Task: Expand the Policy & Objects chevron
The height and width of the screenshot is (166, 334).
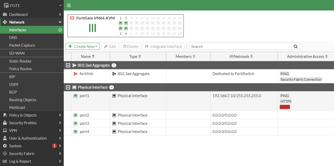Action: click(60, 115)
